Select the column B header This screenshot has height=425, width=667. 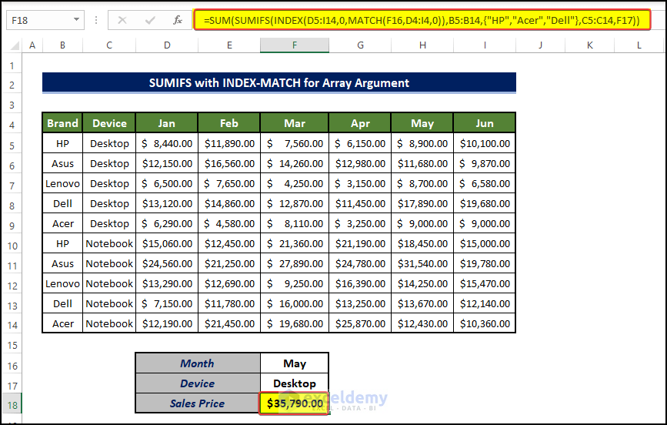coord(62,46)
